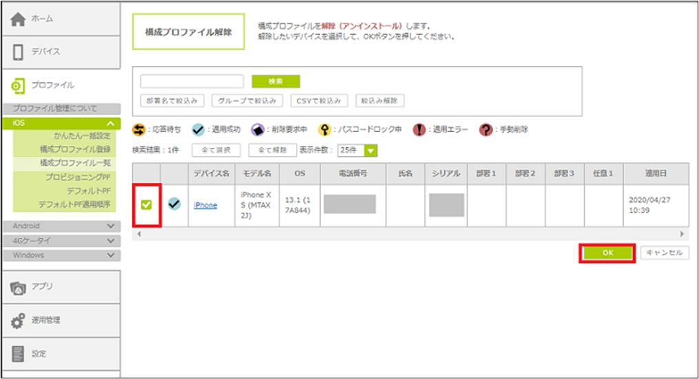
Task: Click the search text input field
Action: 192,81
